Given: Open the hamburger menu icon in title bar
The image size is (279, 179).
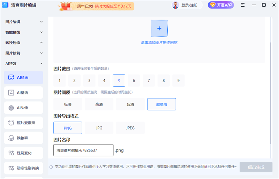Looking at the screenshot, I should (243, 5).
